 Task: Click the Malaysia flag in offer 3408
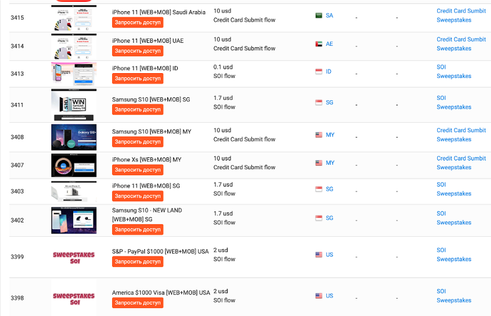[x=319, y=135]
